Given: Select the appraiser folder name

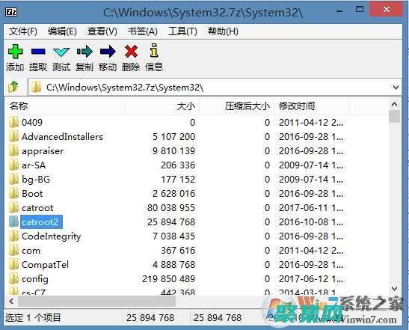Looking at the screenshot, I should pos(43,151).
